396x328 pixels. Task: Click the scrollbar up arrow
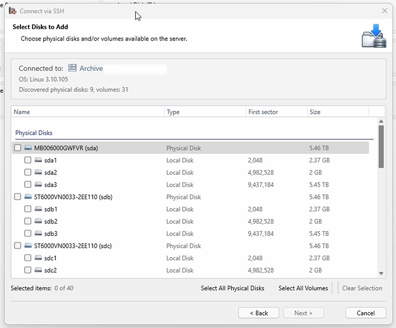coord(381,122)
